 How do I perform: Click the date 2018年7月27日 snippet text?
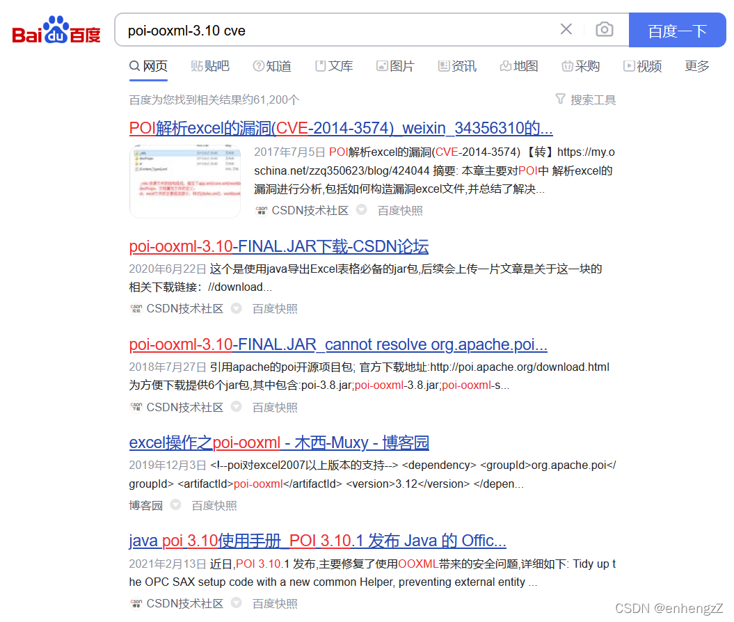point(168,367)
